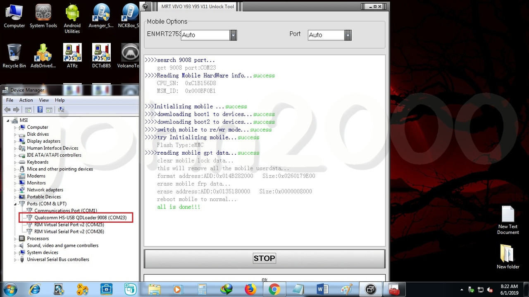The height and width of the screenshot is (297, 529).
Task: Select the Portable Devices tree item
Action: coord(44,197)
